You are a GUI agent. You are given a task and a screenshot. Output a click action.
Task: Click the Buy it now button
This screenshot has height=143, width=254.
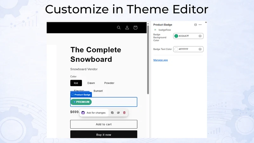104,134
